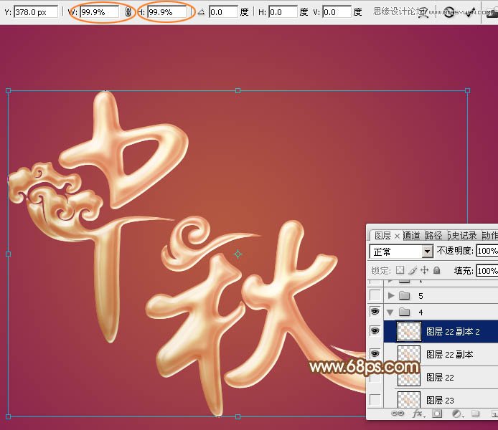The image size is (498, 430).
Task: Select layer 图层 23
Action: coord(441,400)
